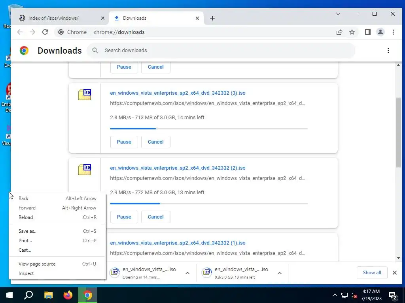Click the (2).iso download progress bar
405x303 pixels.
tap(209, 203)
